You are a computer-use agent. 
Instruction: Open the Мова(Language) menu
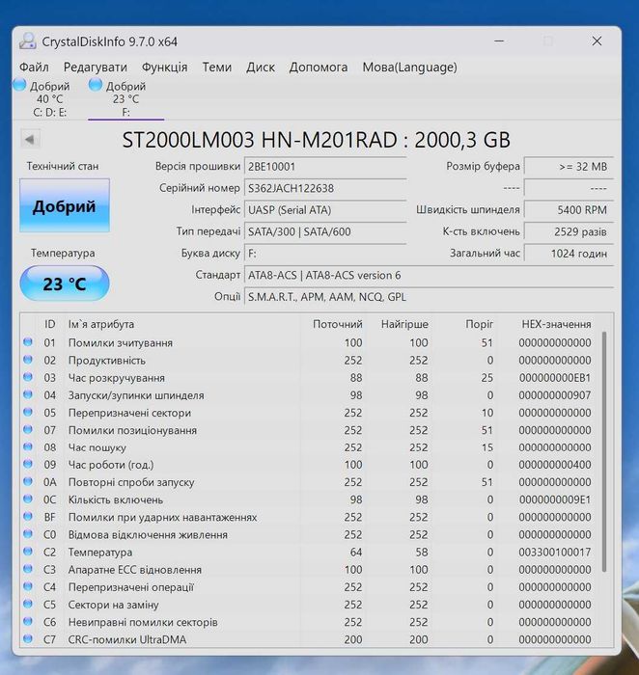[x=410, y=67]
